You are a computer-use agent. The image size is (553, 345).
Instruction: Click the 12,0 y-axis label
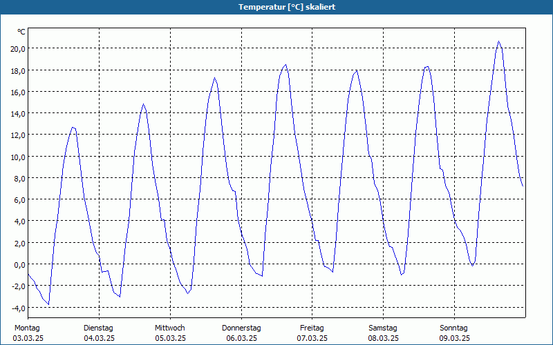point(18,135)
